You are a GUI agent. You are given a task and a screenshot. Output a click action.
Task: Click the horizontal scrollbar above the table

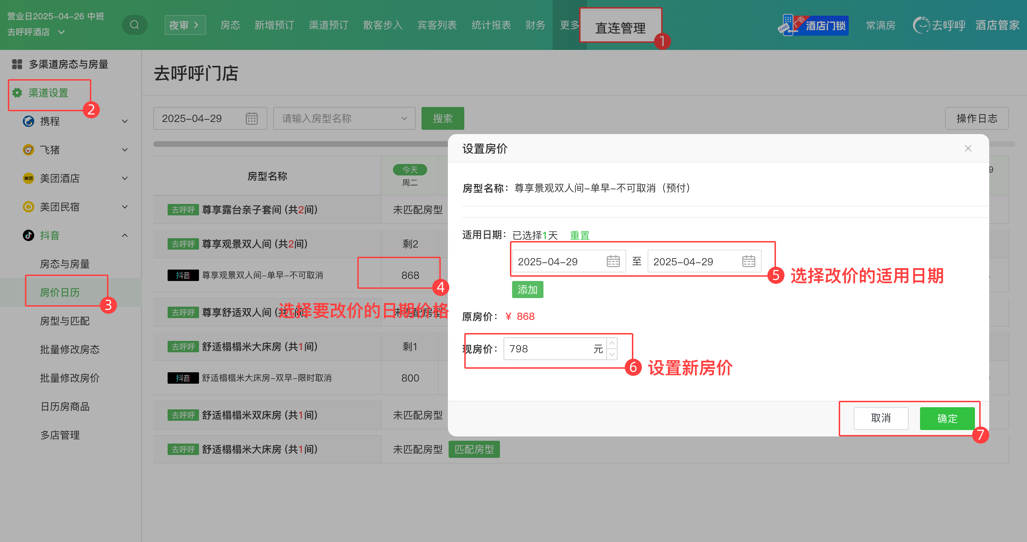pos(299,144)
